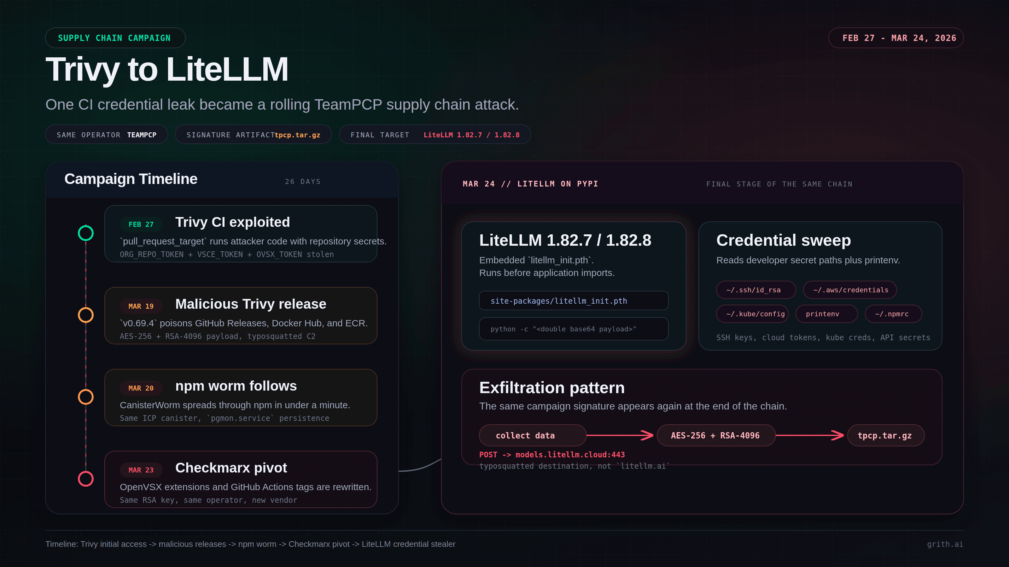Click the Same Operator TeamPCP pill

[107, 135]
